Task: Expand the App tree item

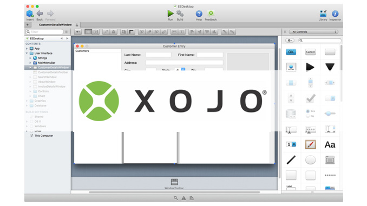Action: [27, 49]
